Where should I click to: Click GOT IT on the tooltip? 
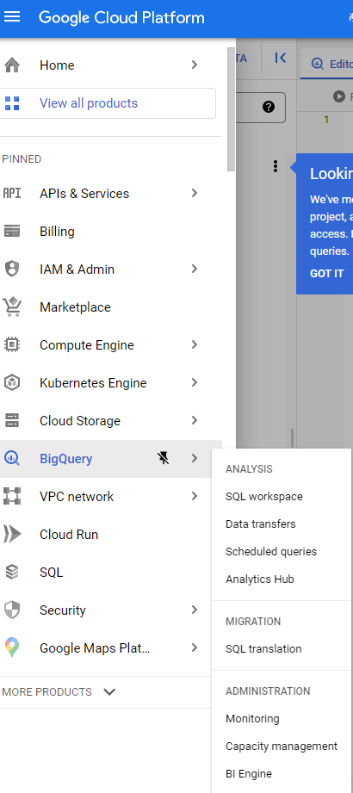point(326,274)
